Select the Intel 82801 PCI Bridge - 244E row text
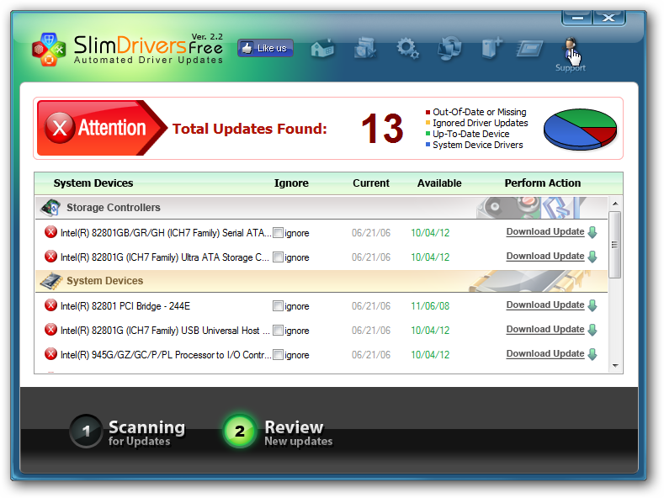664x498 pixels. click(125, 305)
